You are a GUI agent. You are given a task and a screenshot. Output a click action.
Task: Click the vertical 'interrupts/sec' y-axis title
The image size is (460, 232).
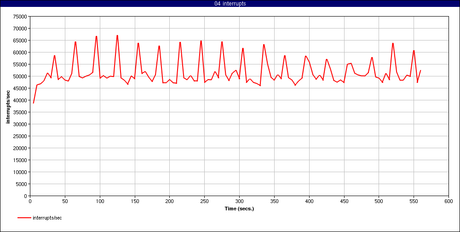[8, 106]
